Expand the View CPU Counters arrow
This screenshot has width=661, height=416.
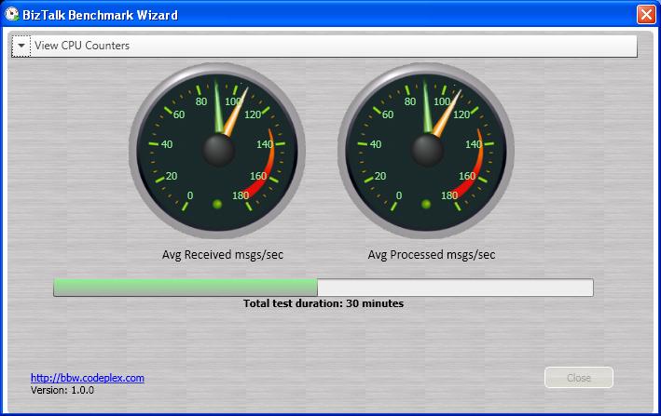pos(21,46)
